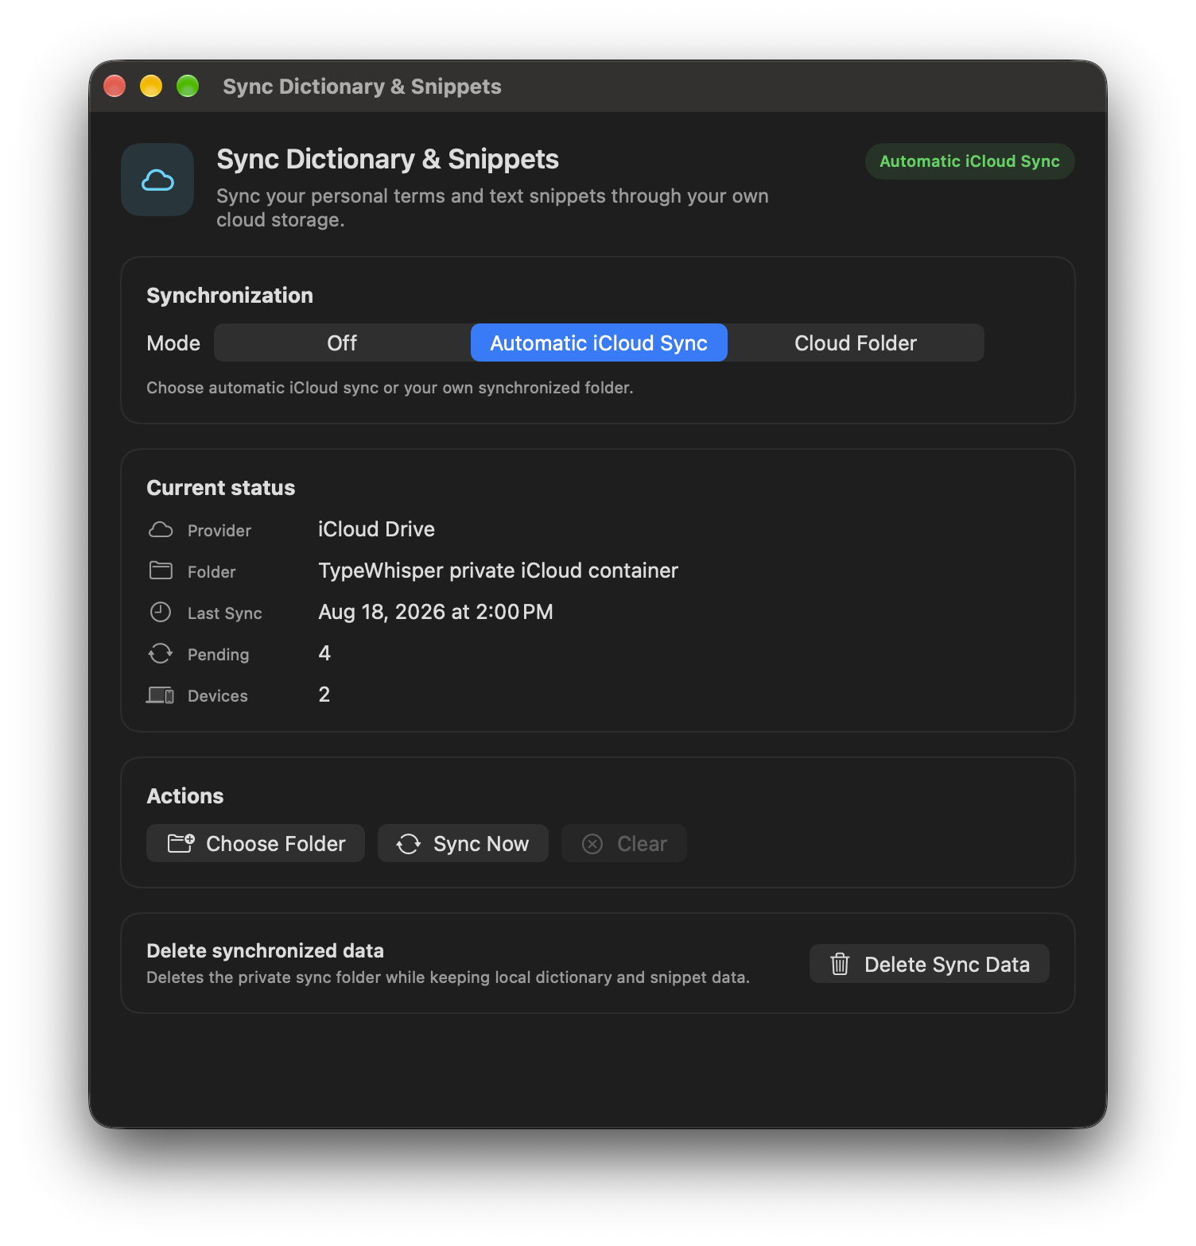The image size is (1196, 1246).
Task: Click the window title bar text
Action: pos(362,87)
